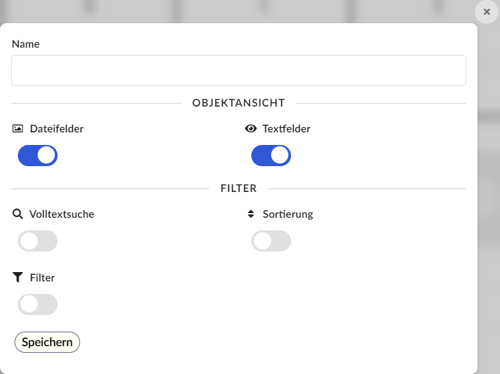
Task: Click the Dateifelder label text
Action: (56, 128)
